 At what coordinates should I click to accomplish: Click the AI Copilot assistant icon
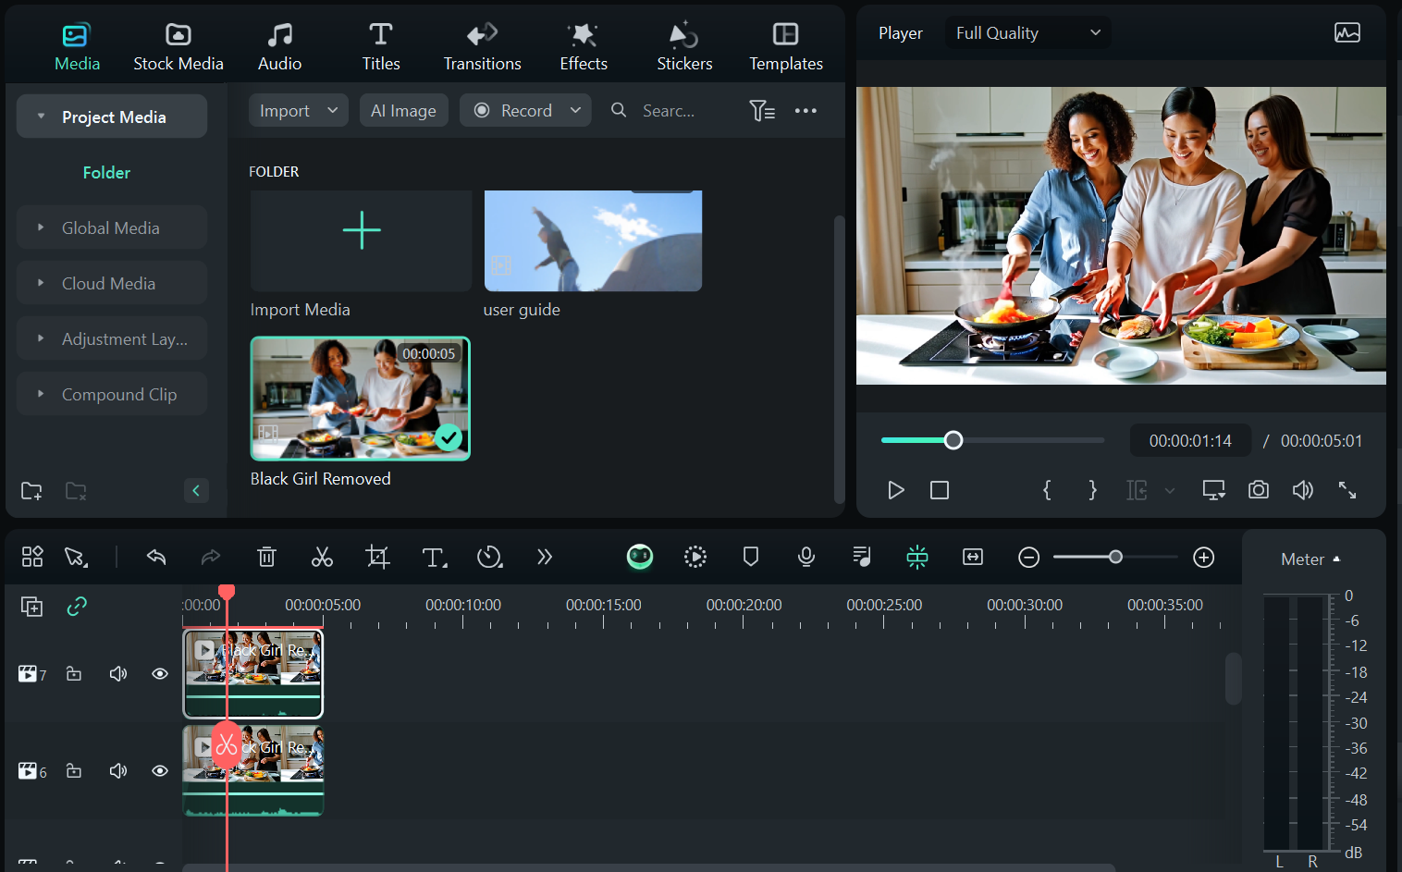(640, 557)
